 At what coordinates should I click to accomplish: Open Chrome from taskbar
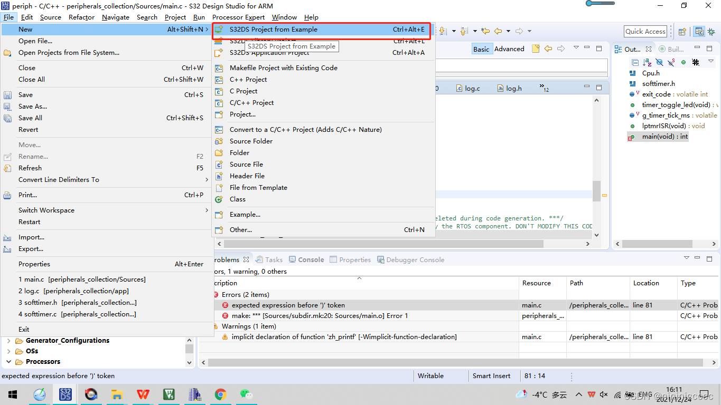coord(221,394)
